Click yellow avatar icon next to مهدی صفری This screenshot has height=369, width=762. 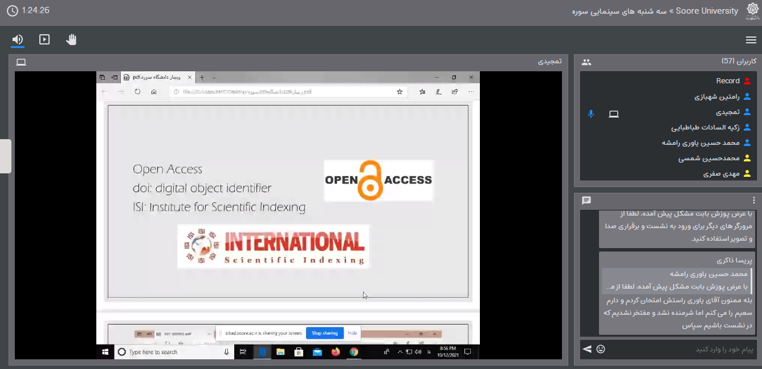pyautogui.click(x=747, y=174)
